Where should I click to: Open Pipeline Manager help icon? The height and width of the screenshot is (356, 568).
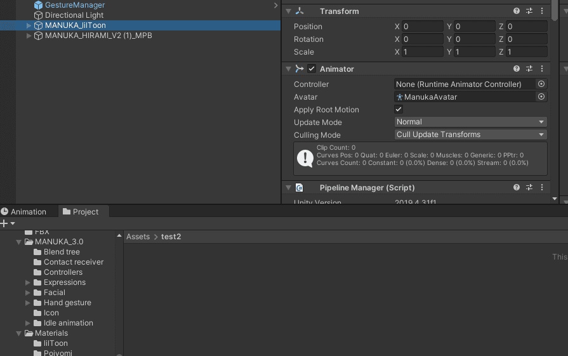click(x=517, y=187)
